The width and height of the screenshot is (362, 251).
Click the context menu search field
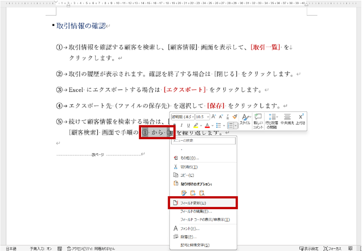pyautogui.click(x=204, y=140)
